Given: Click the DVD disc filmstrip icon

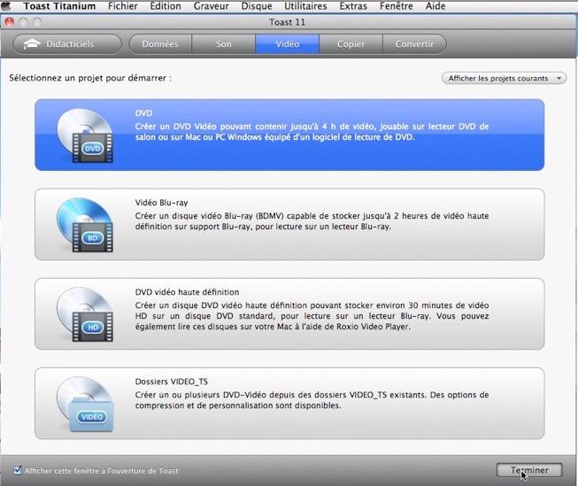Looking at the screenshot, I should pyautogui.click(x=85, y=135).
